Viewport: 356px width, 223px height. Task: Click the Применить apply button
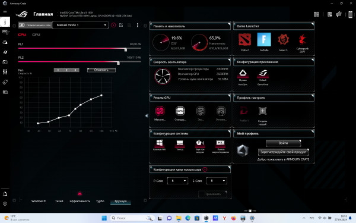(x=212, y=194)
